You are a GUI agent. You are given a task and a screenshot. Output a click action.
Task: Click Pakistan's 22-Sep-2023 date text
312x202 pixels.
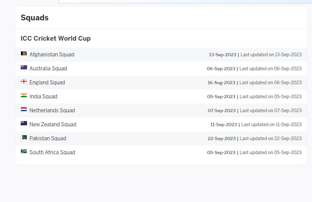click(221, 138)
